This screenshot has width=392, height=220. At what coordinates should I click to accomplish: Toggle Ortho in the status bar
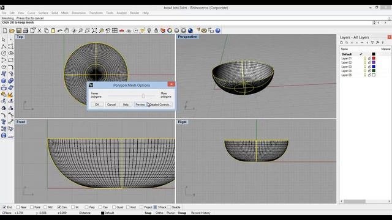159,213
